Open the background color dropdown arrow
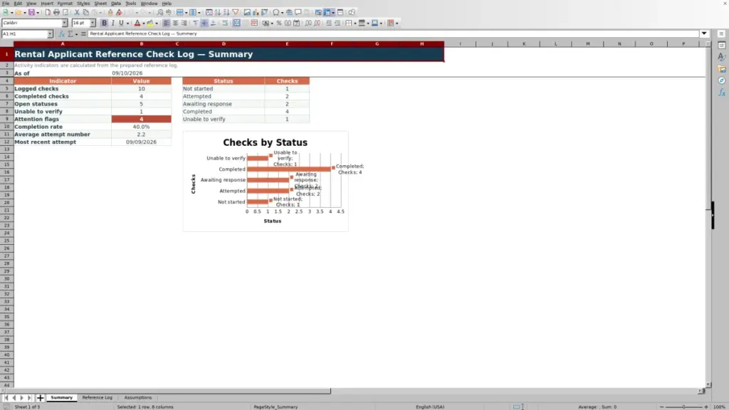The image size is (729, 410). 157,23
